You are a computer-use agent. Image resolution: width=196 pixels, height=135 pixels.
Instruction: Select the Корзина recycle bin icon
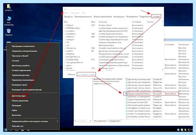(x=9, y=32)
